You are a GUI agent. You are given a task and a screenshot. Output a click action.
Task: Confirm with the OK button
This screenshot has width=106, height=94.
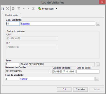click(64, 89)
